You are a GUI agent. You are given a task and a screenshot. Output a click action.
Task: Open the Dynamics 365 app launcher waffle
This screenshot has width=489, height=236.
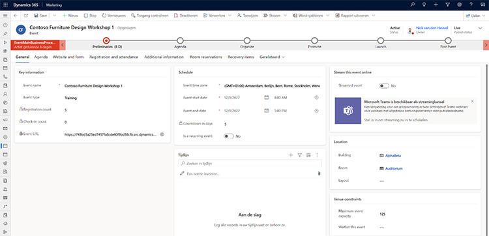[5, 5]
